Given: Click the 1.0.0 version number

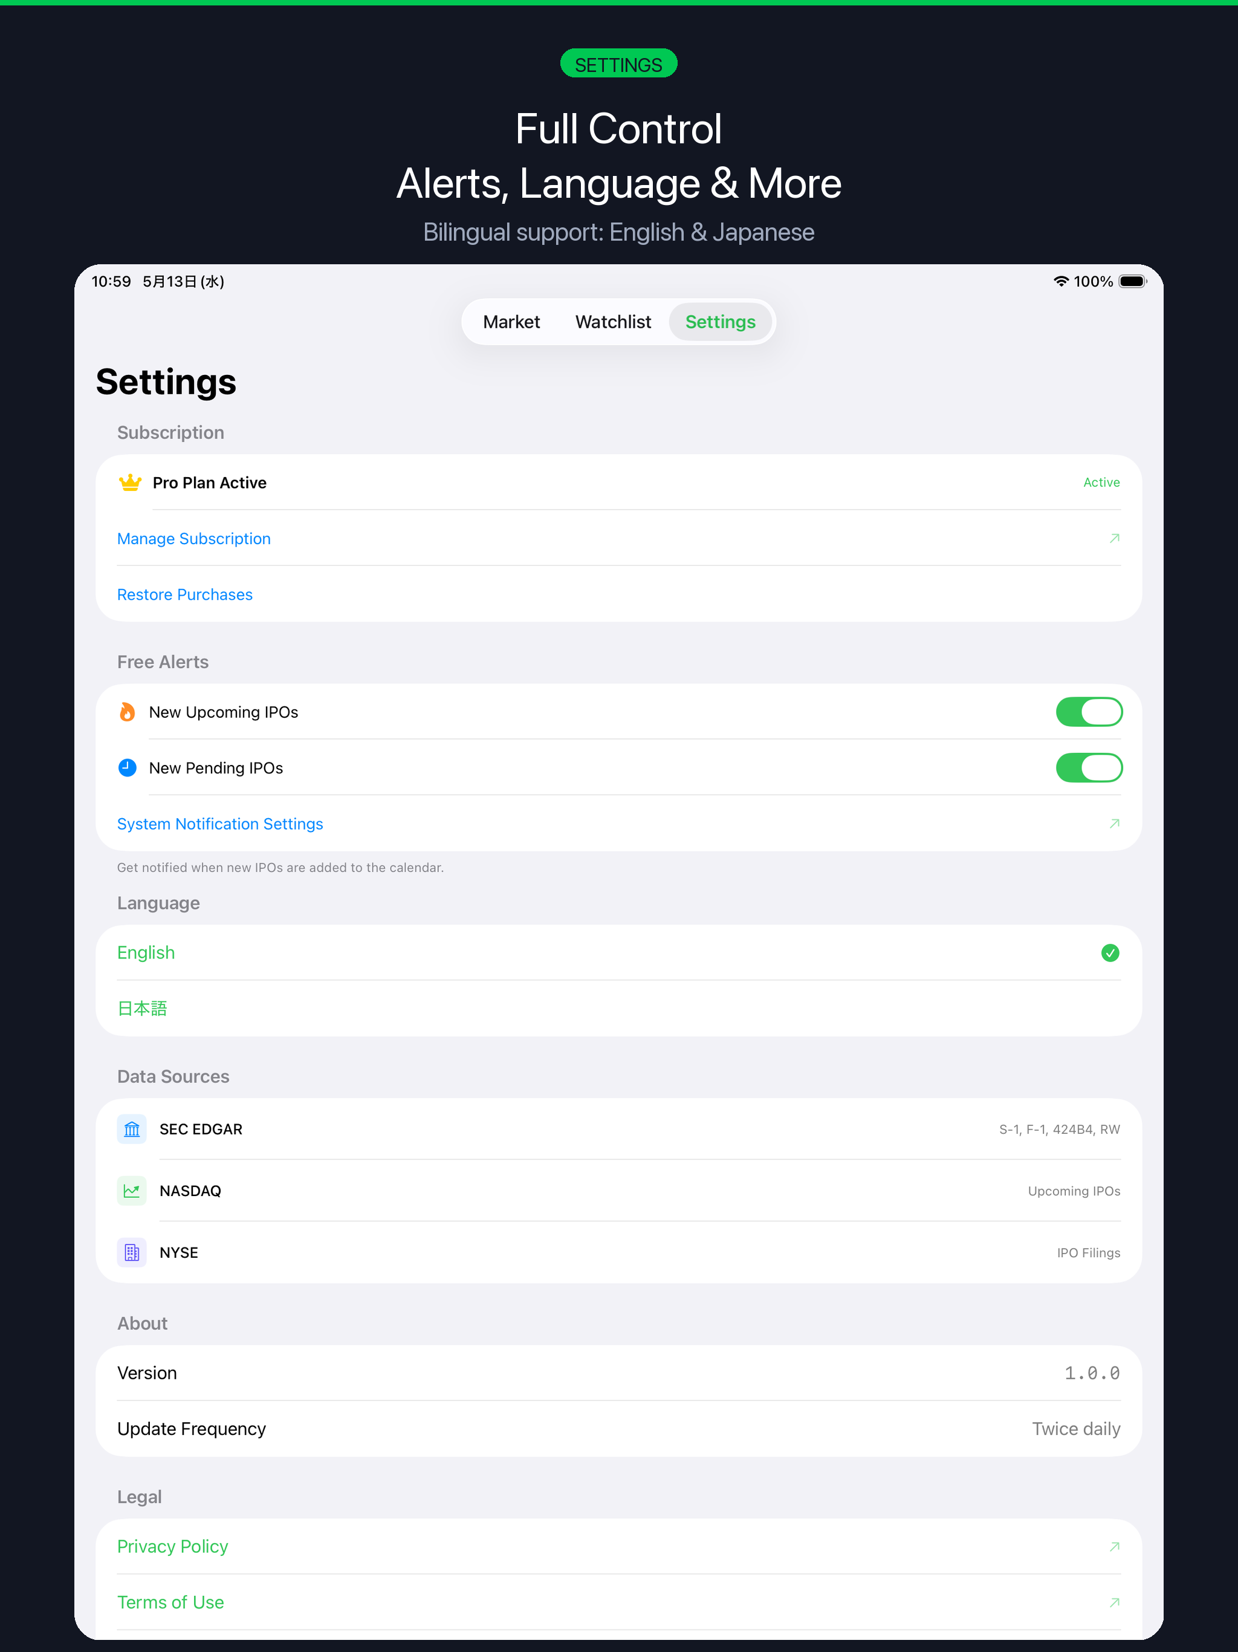Looking at the screenshot, I should 1092,1373.
